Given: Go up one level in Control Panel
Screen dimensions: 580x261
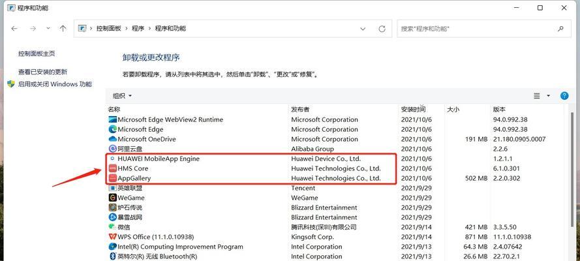Looking at the screenshot, I should [x=63, y=29].
